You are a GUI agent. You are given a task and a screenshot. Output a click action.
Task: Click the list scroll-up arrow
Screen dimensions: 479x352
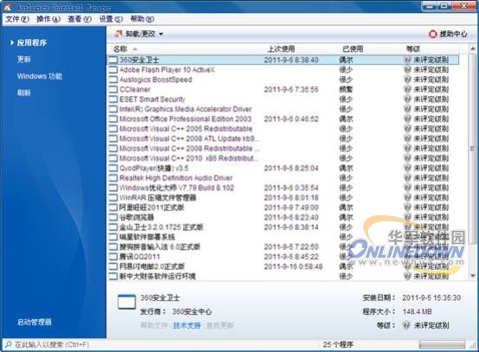(473, 49)
